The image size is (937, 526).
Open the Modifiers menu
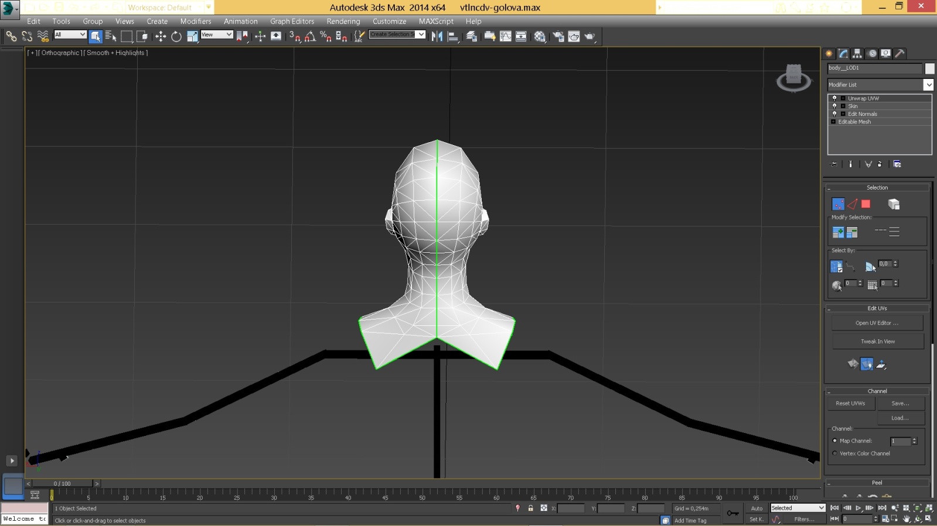point(196,21)
